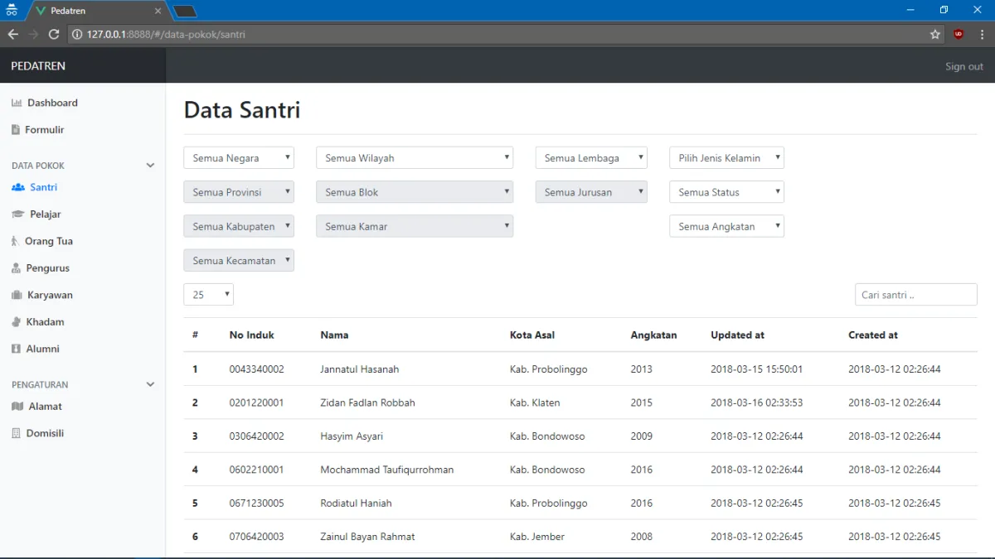Click the site info icon in address bar
The image size is (995, 559).
(x=77, y=34)
